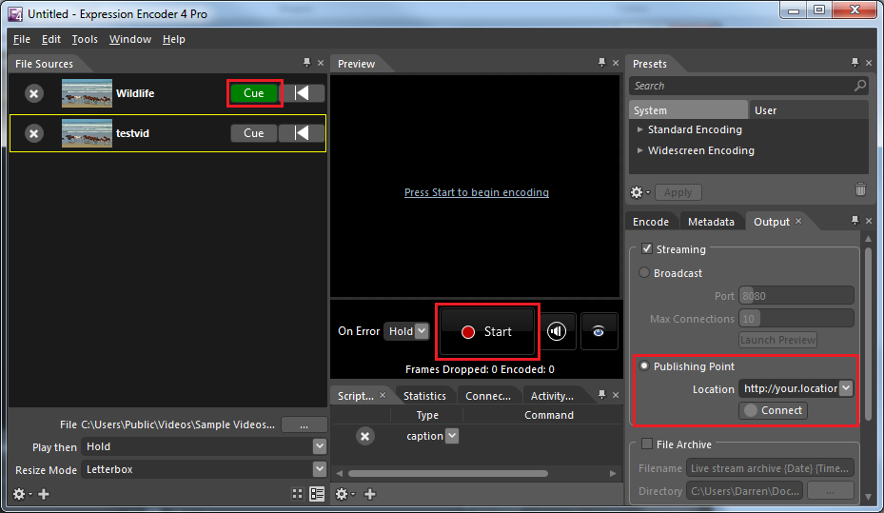Expand the Widescreen Encoding preset group
Screen dimensions: 884x513
(x=639, y=150)
